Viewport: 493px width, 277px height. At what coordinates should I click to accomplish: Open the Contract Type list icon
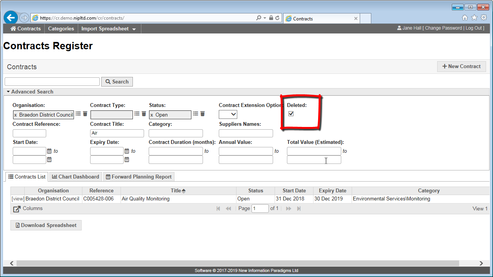pos(137,114)
